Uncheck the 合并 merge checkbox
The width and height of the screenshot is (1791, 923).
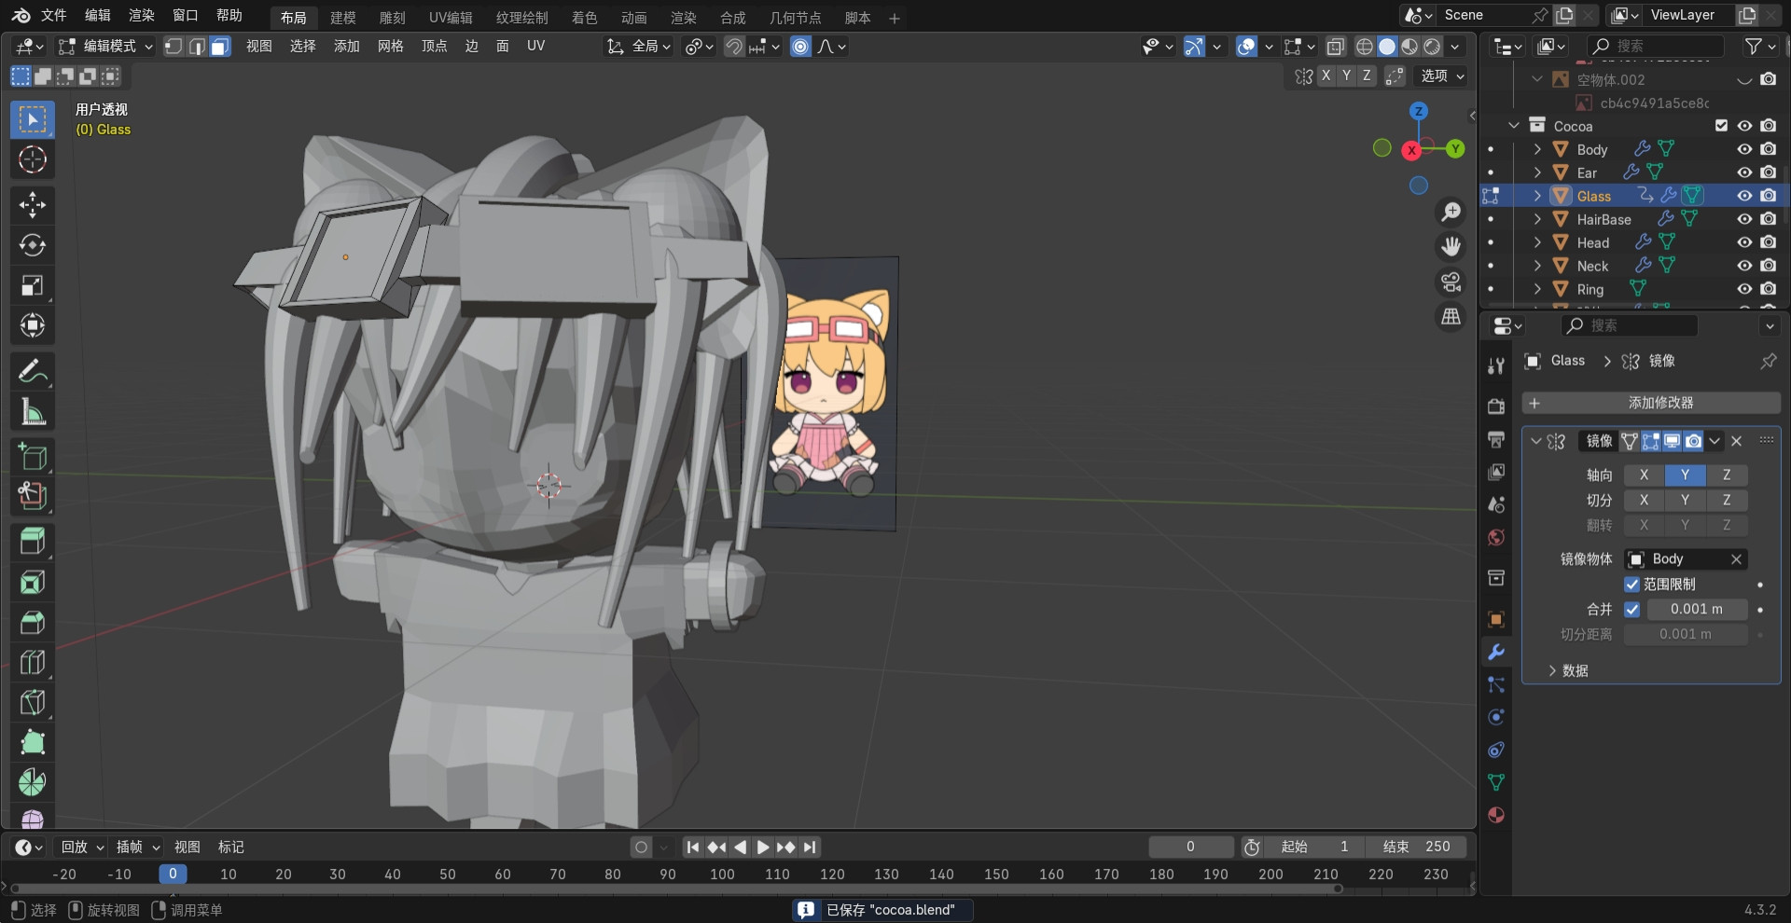(1631, 610)
